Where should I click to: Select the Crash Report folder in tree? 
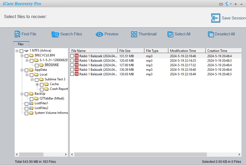click(x=59, y=89)
